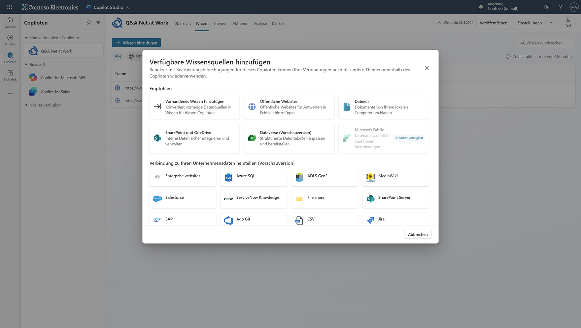Switch to the Kanäle tab
The width and height of the screenshot is (581, 328).
[x=278, y=23]
